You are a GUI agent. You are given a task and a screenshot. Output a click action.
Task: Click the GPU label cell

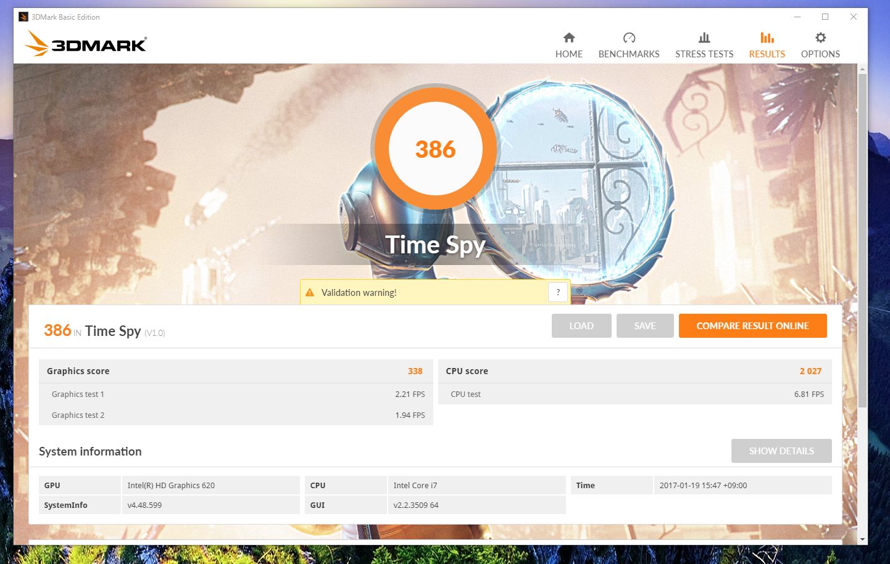[80, 485]
